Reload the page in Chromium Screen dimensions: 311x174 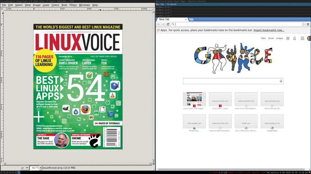168,24
